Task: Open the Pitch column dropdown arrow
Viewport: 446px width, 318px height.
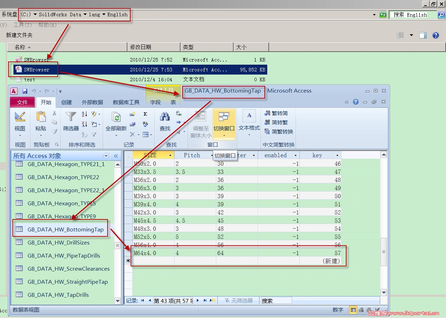Action: 212,155
